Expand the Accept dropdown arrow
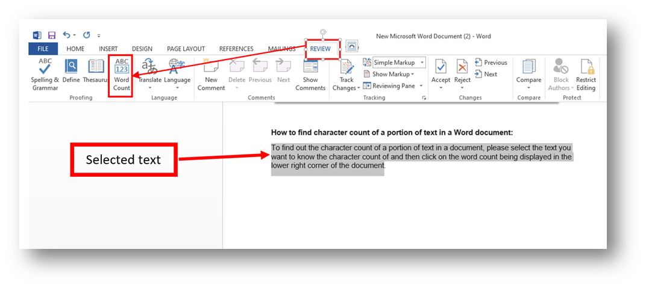Image resolution: width=646 pixels, height=288 pixels. tap(441, 88)
